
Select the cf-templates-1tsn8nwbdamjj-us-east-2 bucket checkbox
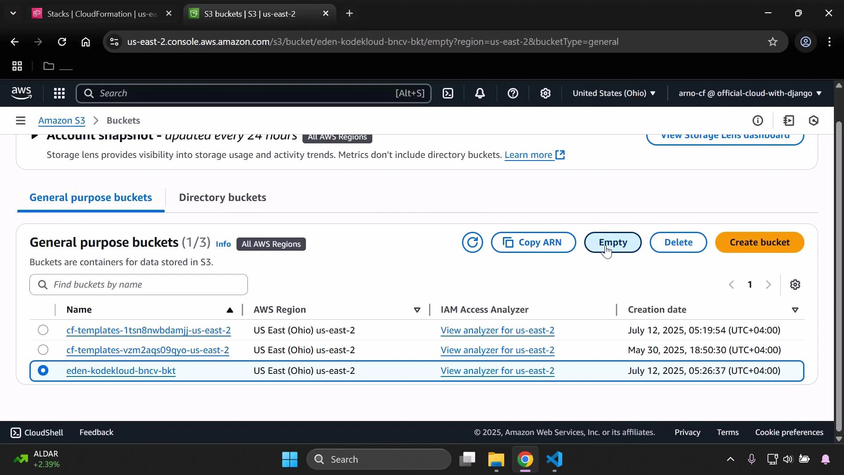pyautogui.click(x=43, y=330)
